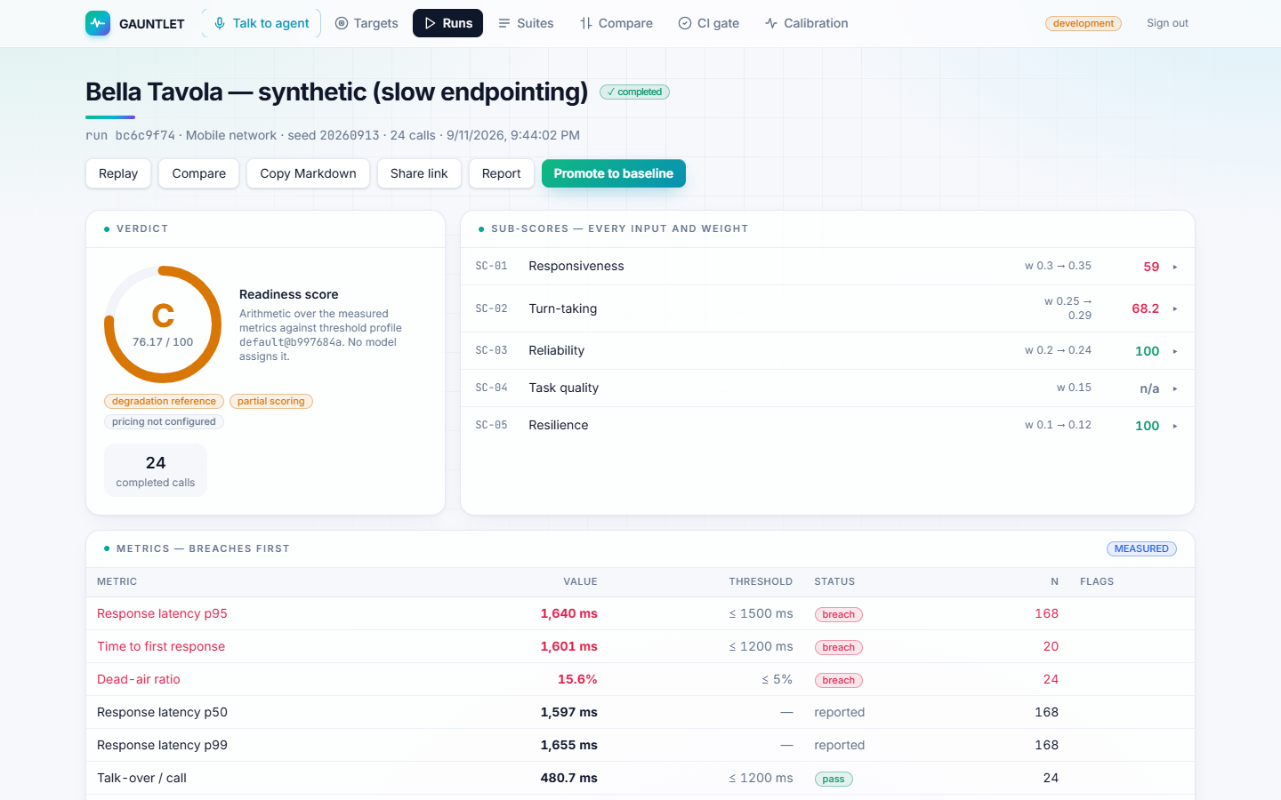This screenshot has width=1281, height=800.
Task: Click the MEASURED badge in Metrics
Action: [1141, 548]
